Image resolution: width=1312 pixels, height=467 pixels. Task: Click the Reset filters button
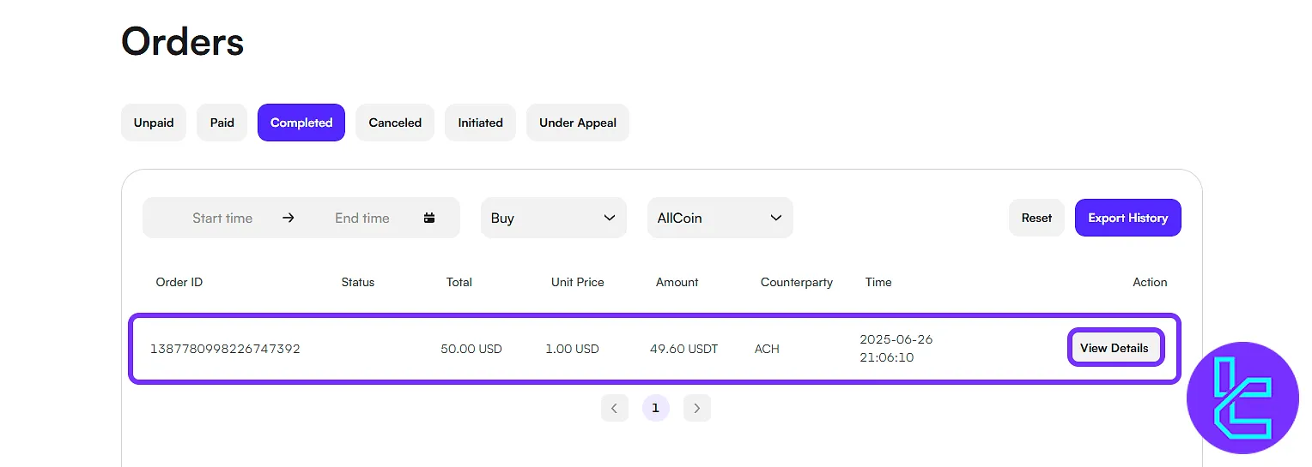(x=1036, y=218)
